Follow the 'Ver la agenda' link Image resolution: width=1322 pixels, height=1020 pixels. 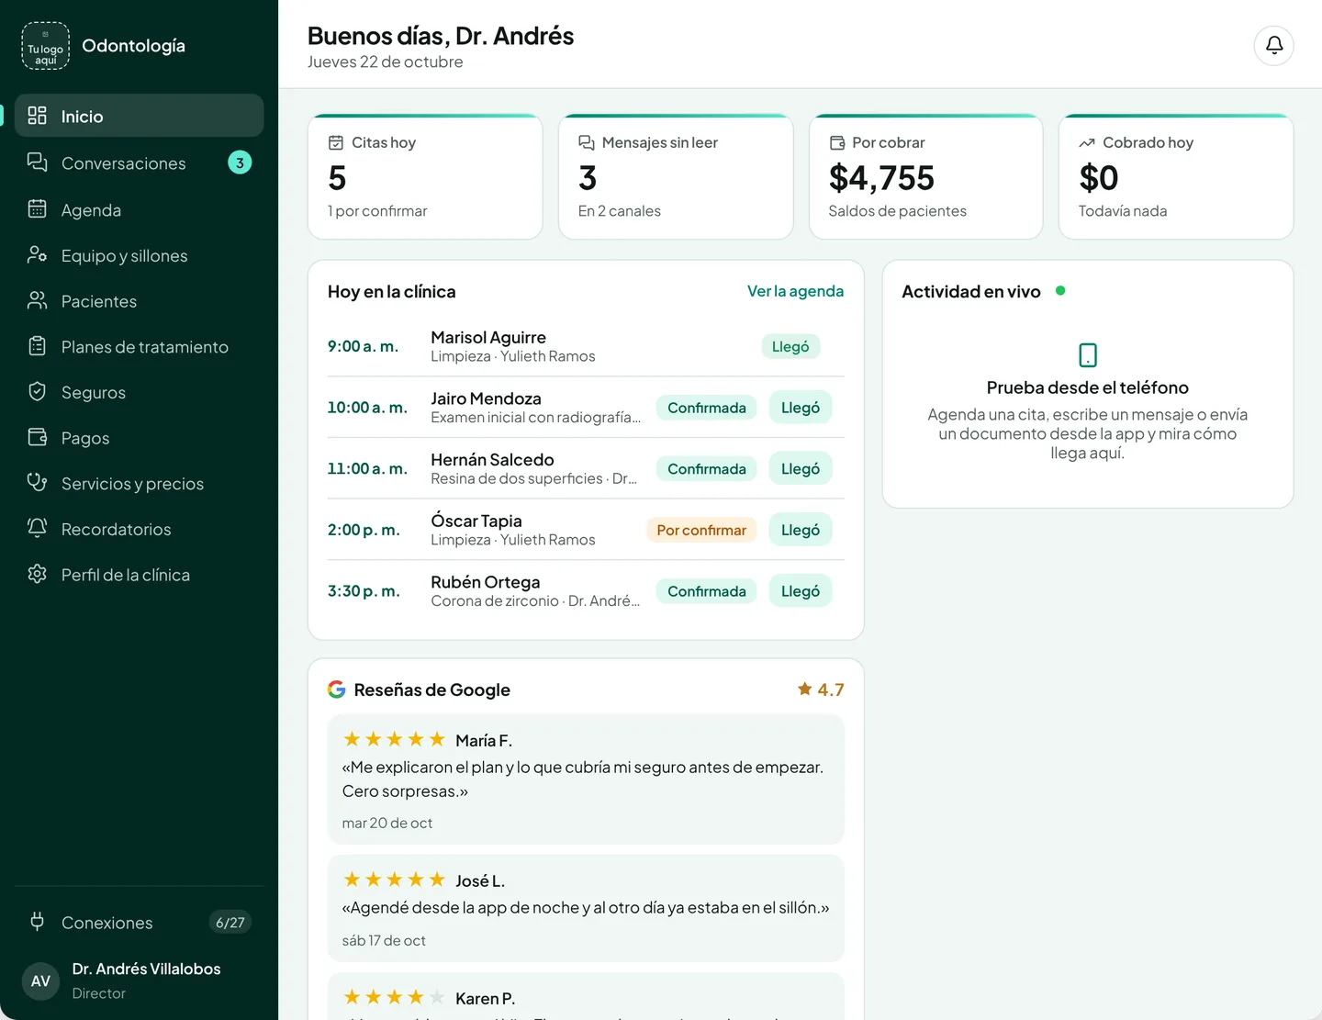[795, 291]
